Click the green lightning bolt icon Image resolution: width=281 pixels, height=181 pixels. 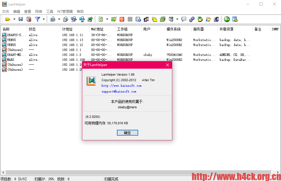(x=114, y=19)
